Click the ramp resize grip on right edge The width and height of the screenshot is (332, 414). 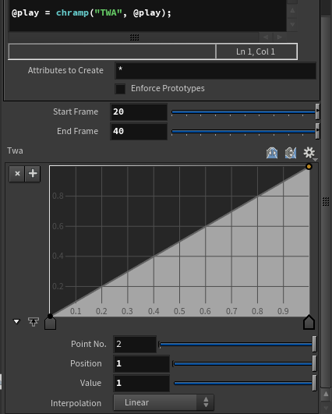pyautogui.click(x=326, y=202)
